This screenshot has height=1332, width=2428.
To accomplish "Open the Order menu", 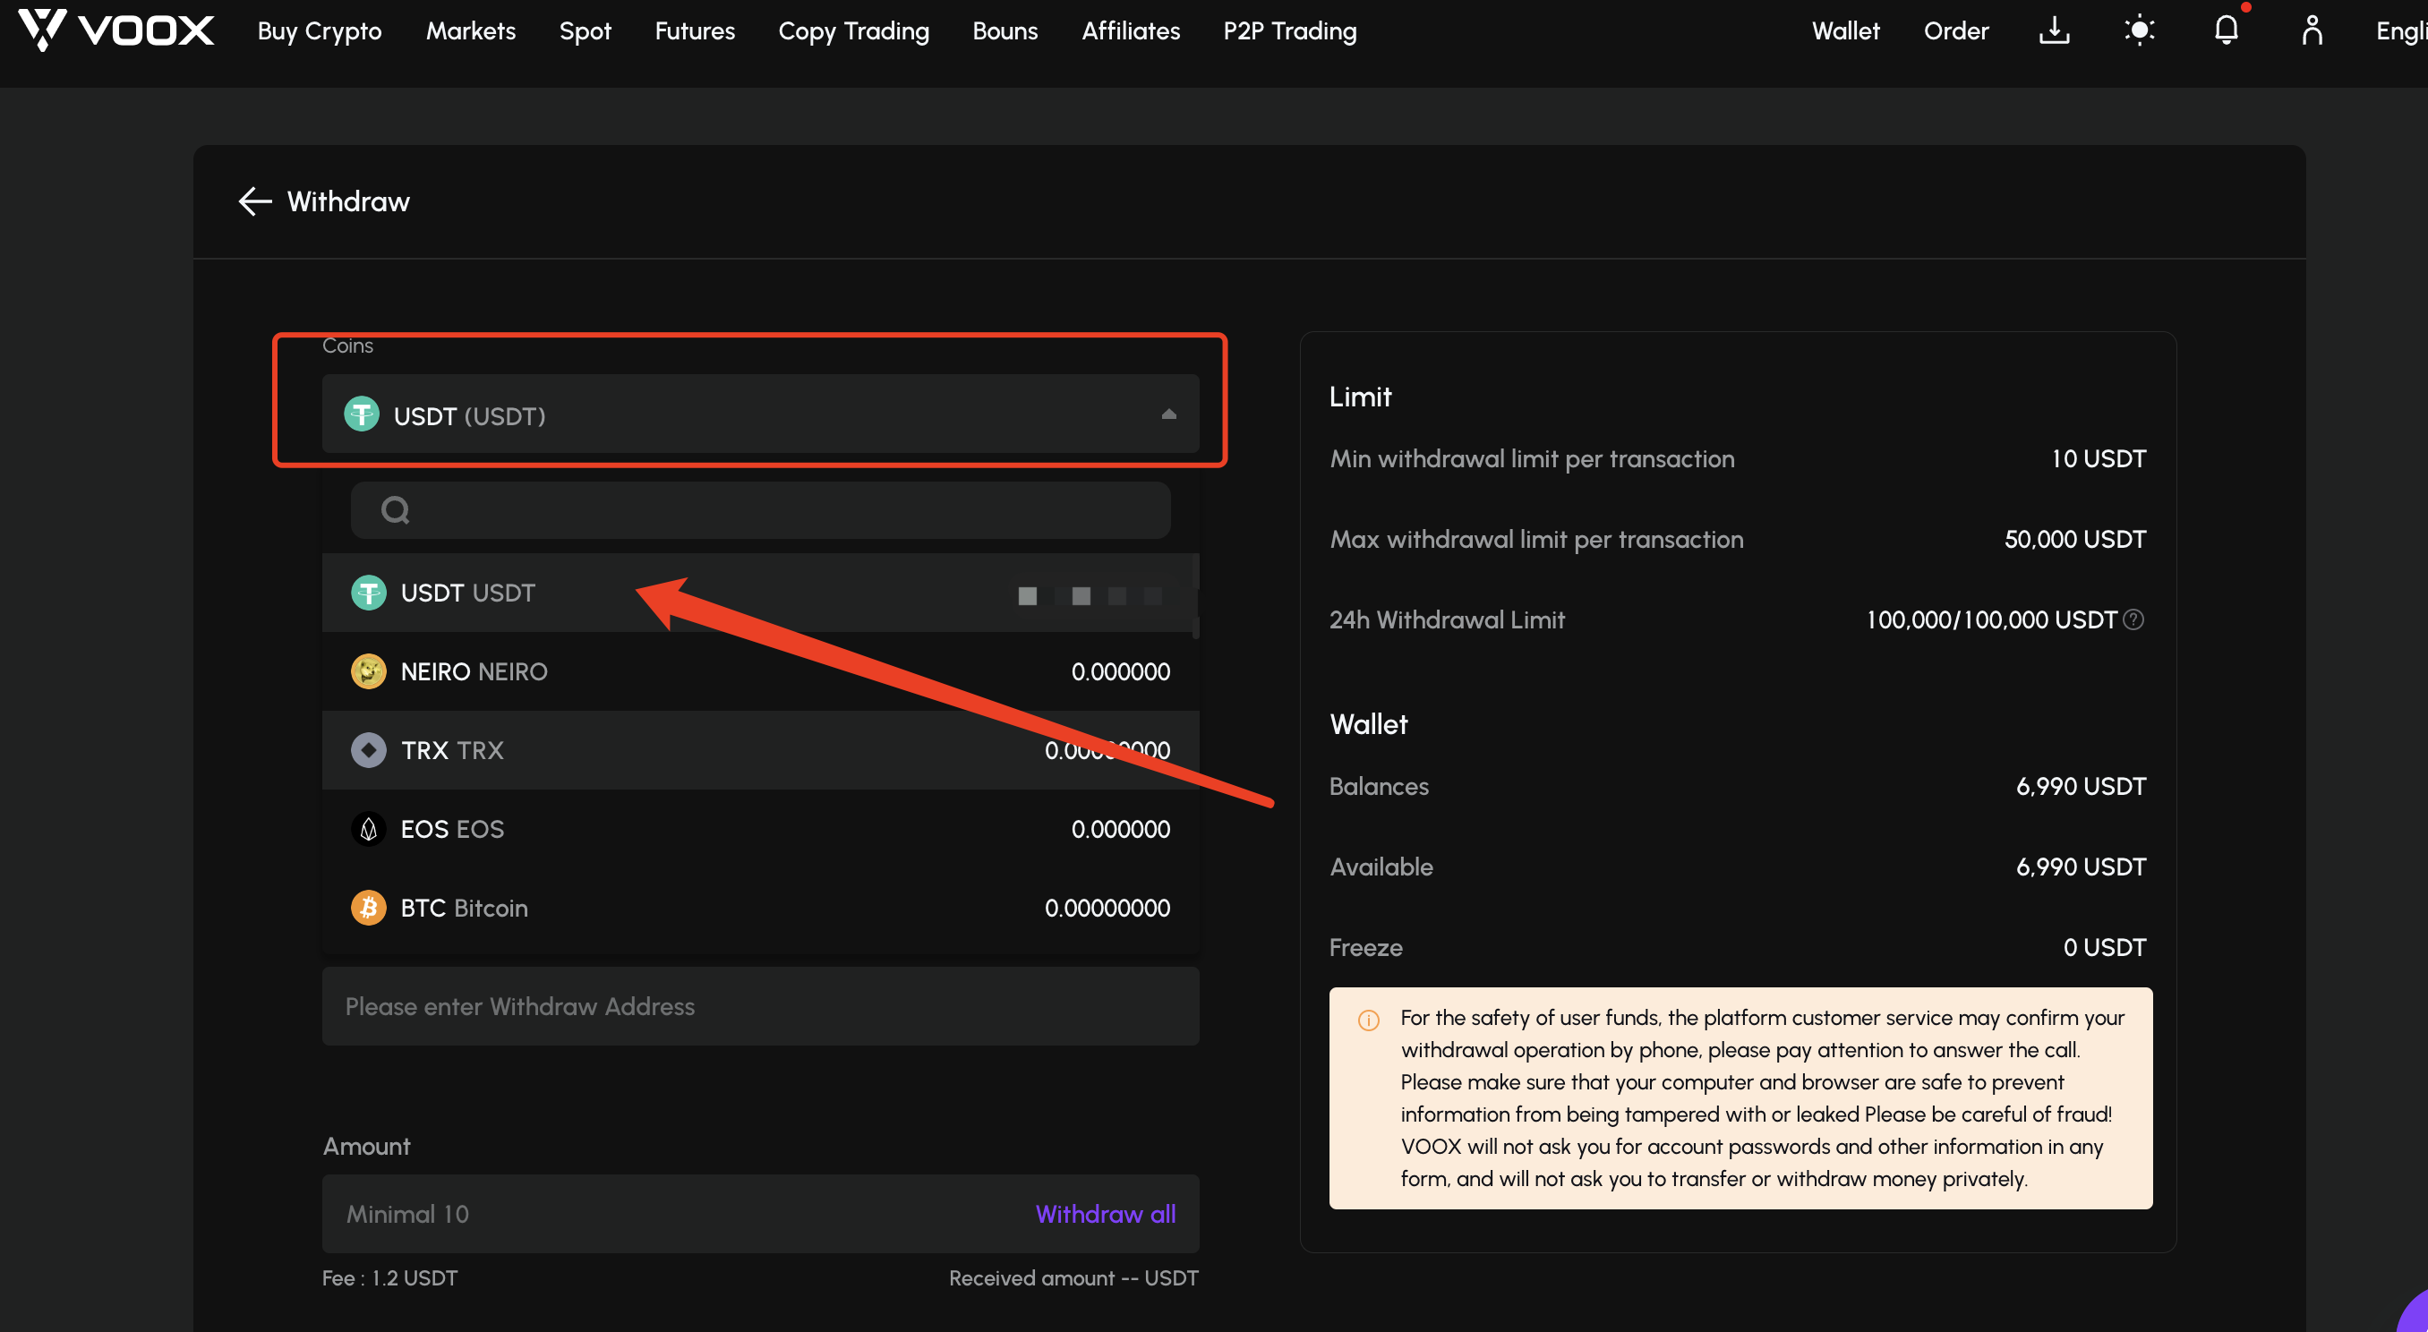I will pyautogui.click(x=1956, y=31).
